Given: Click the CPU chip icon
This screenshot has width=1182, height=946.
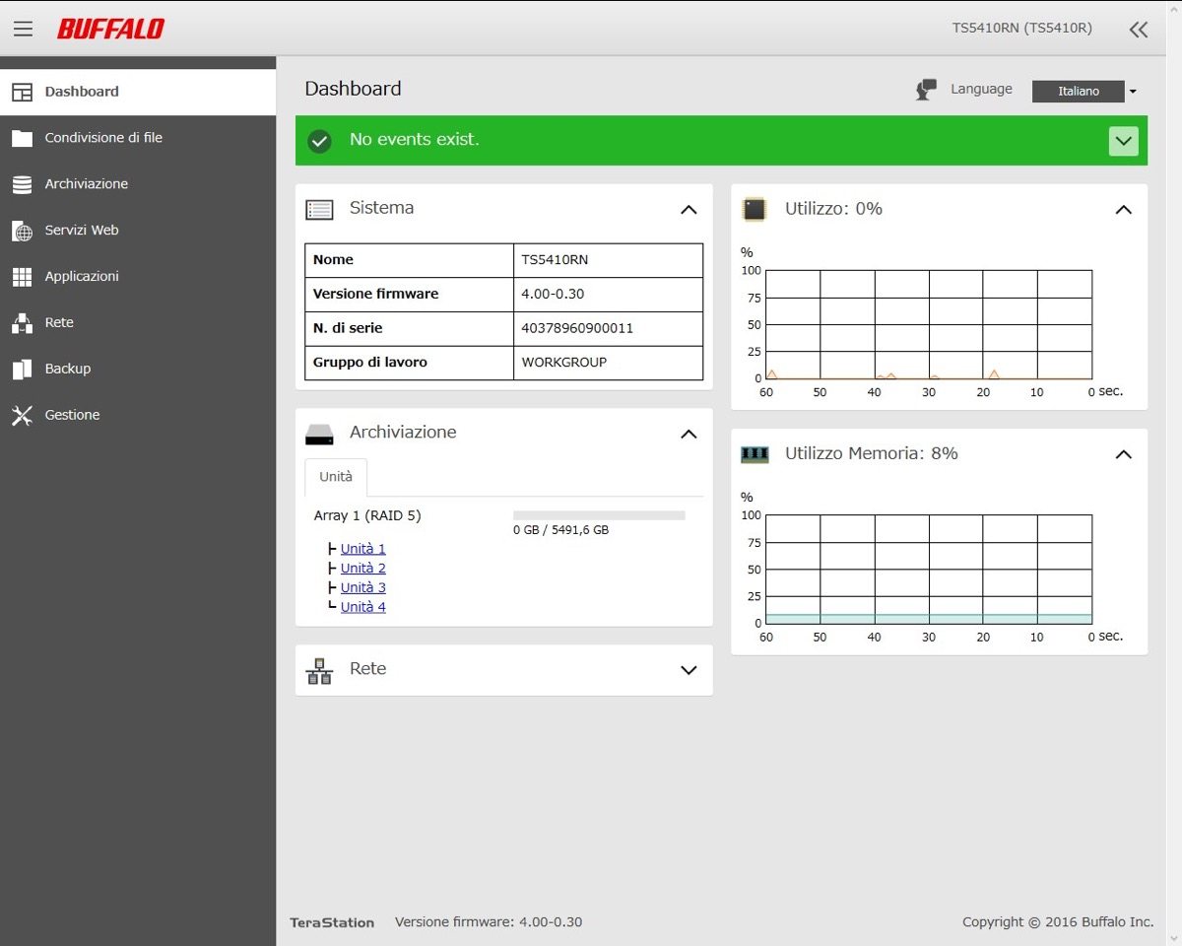Looking at the screenshot, I should [755, 209].
